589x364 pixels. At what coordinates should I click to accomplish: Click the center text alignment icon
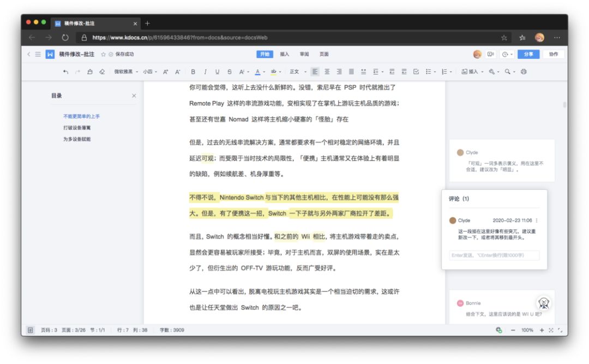(x=327, y=71)
